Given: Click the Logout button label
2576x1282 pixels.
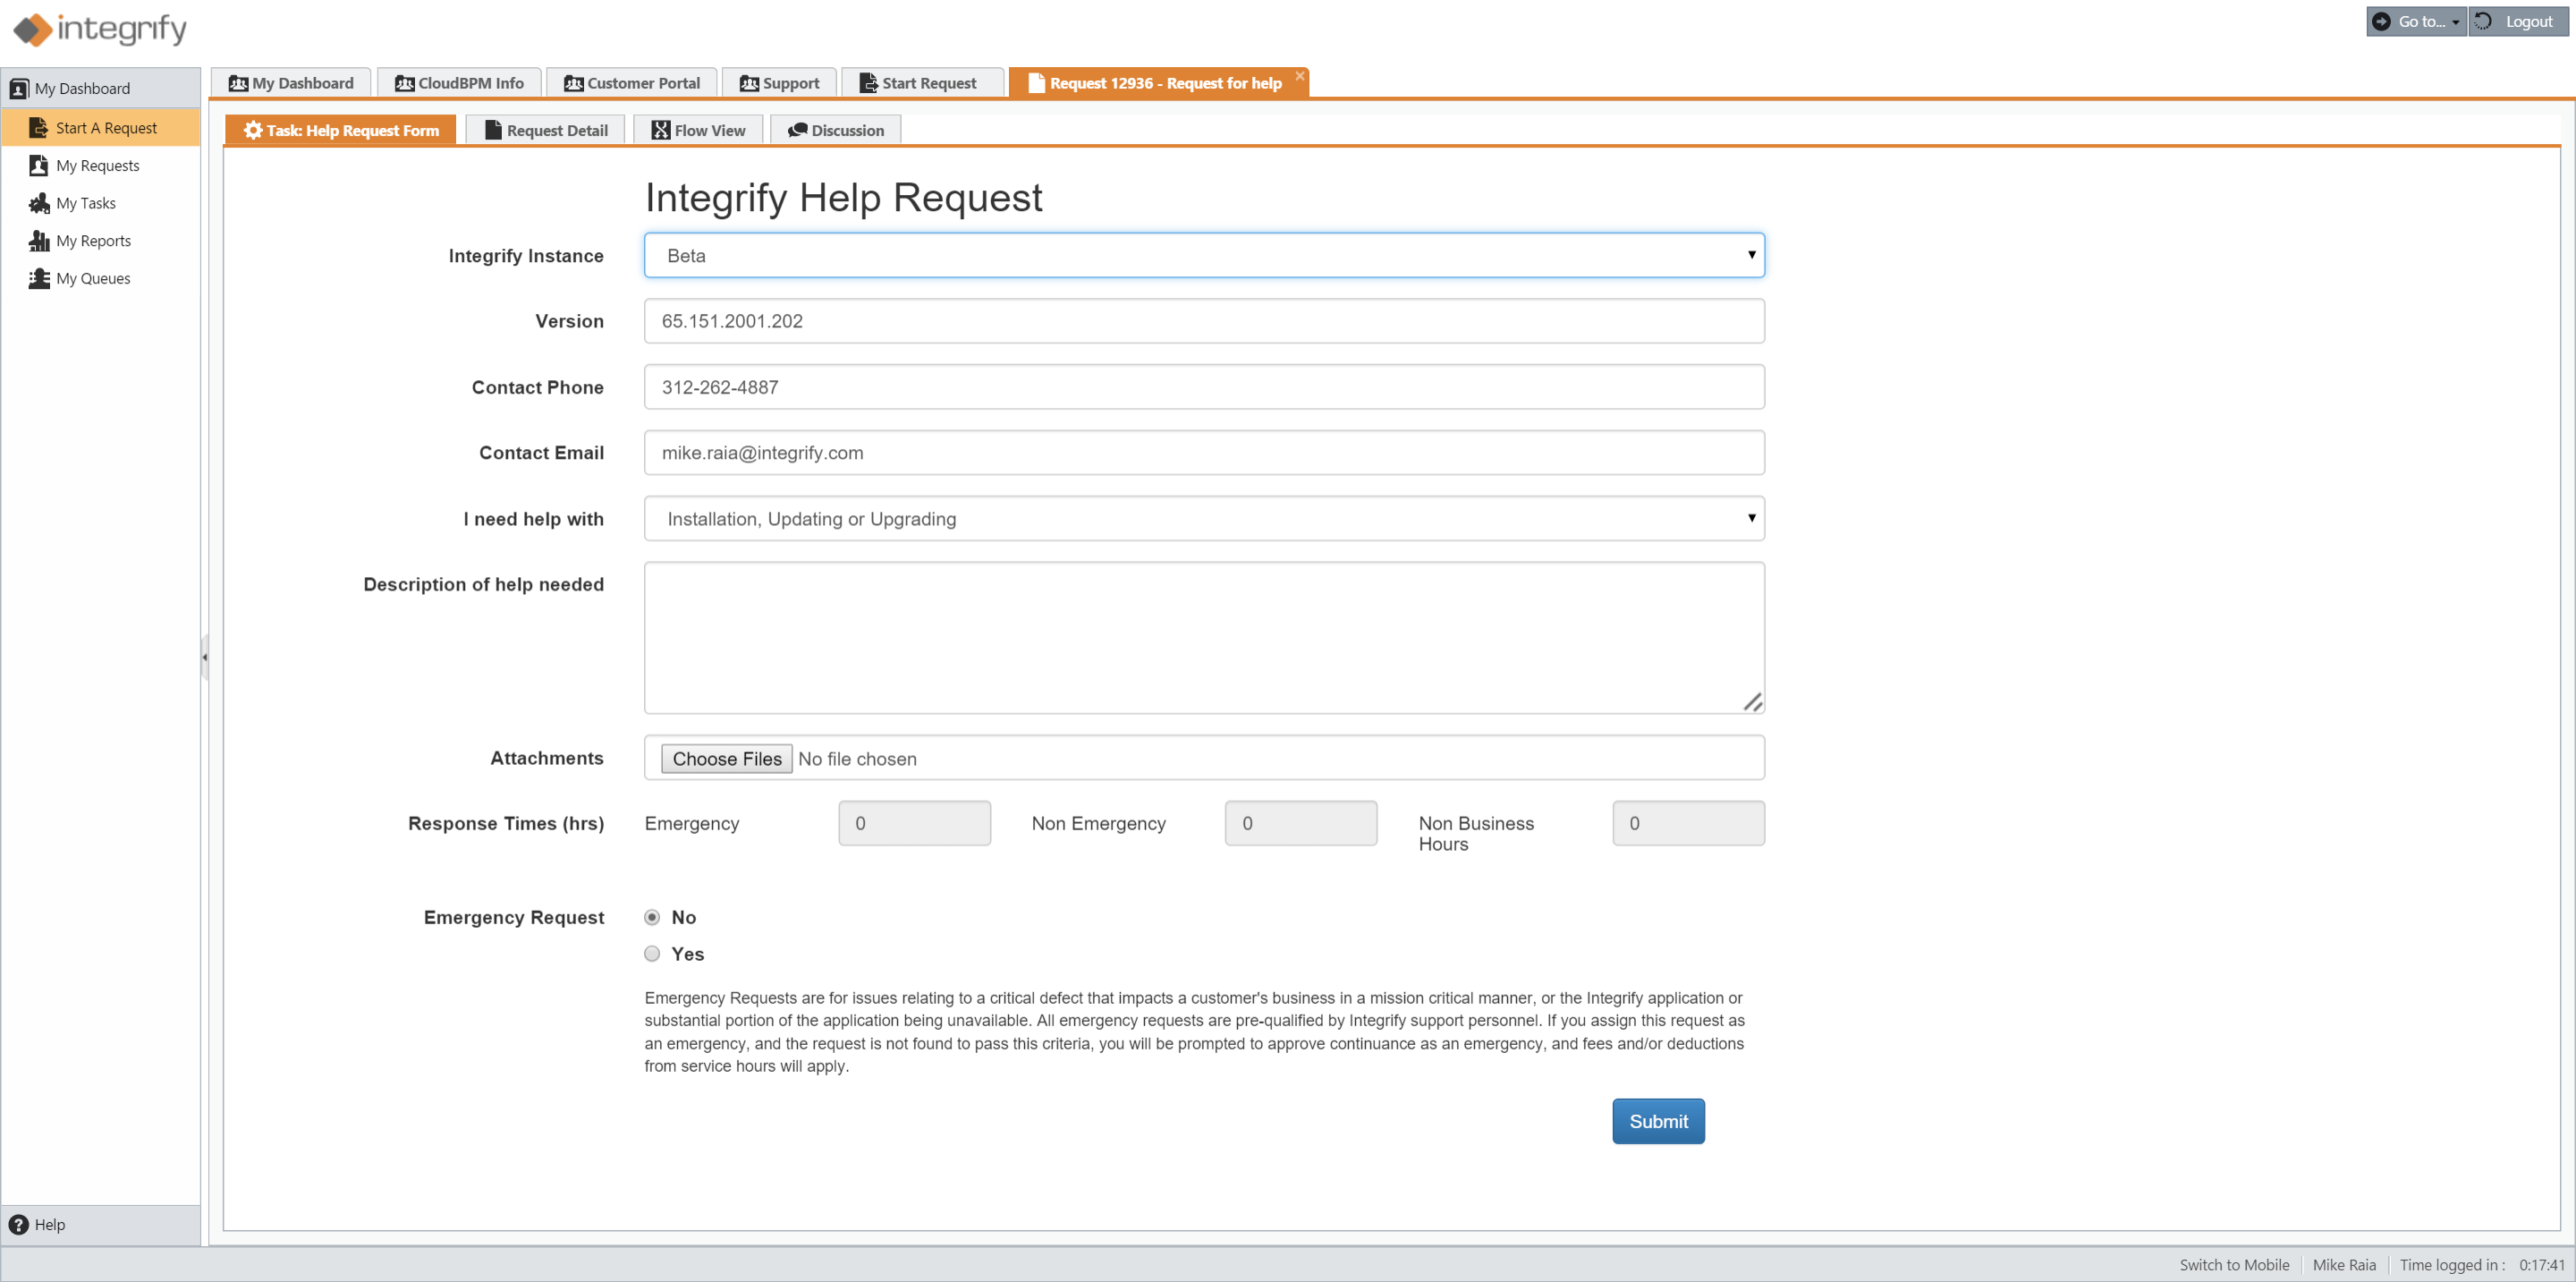Looking at the screenshot, I should (x=2529, y=21).
